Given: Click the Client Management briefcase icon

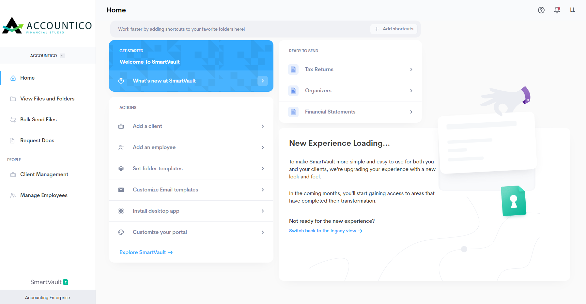Looking at the screenshot, I should point(13,175).
